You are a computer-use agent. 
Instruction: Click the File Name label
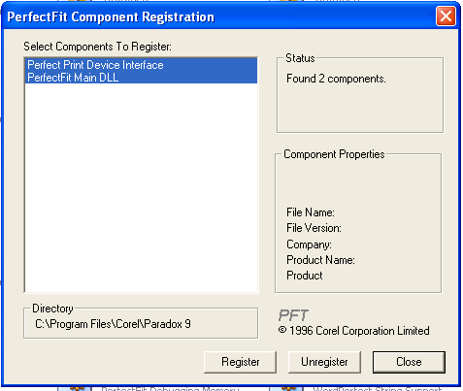click(x=311, y=212)
